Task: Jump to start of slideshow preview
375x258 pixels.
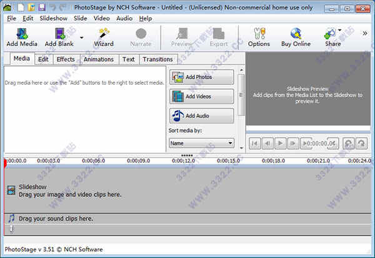Action: point(255,143)
